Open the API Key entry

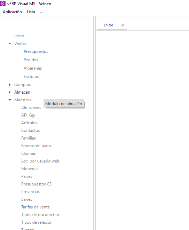pos(28,115)
